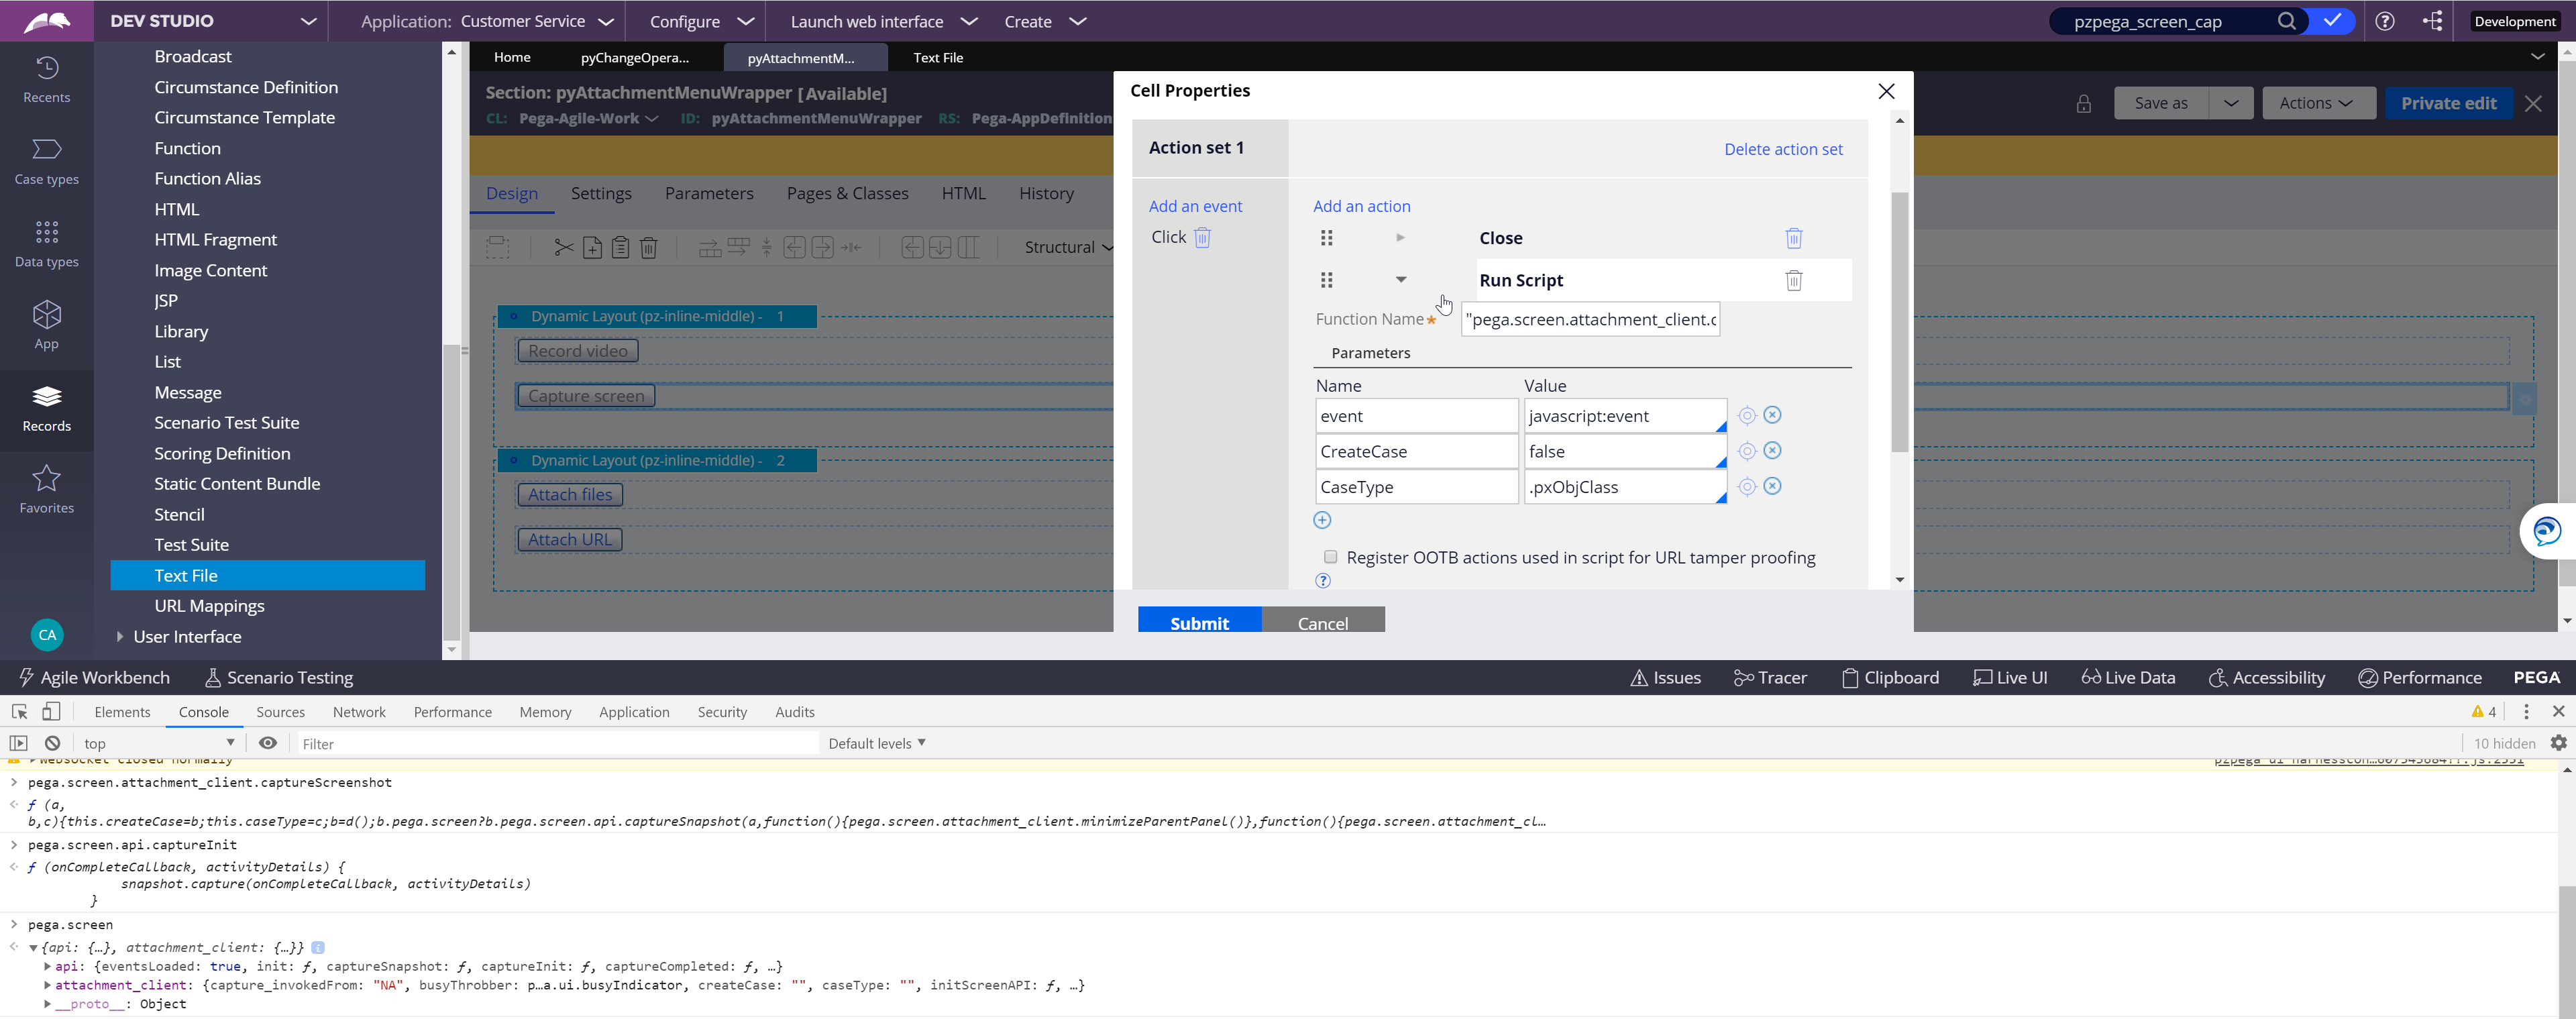Toggle the console sidebar
2576x1019 pixels.
19,743
